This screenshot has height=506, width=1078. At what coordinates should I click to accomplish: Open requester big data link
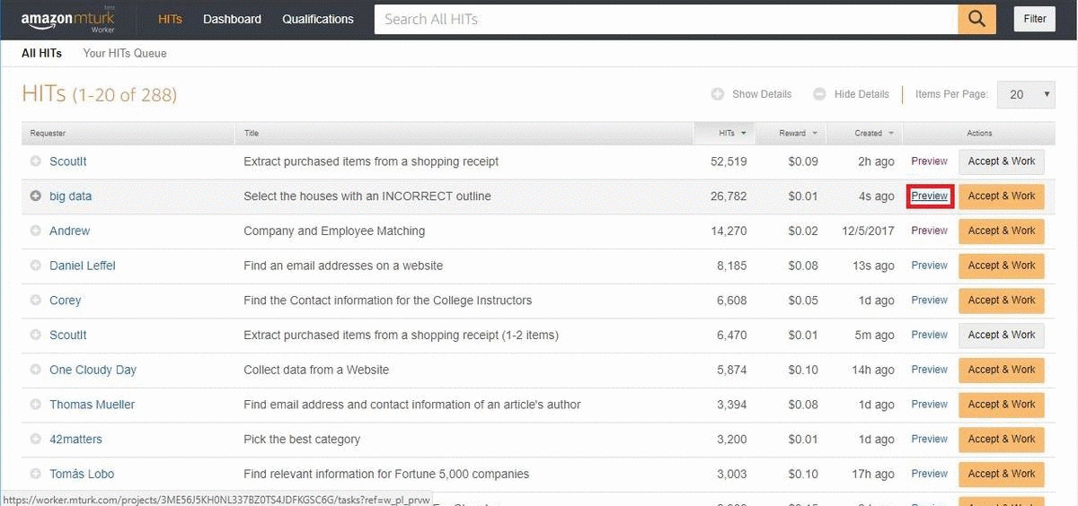(70, 196)
